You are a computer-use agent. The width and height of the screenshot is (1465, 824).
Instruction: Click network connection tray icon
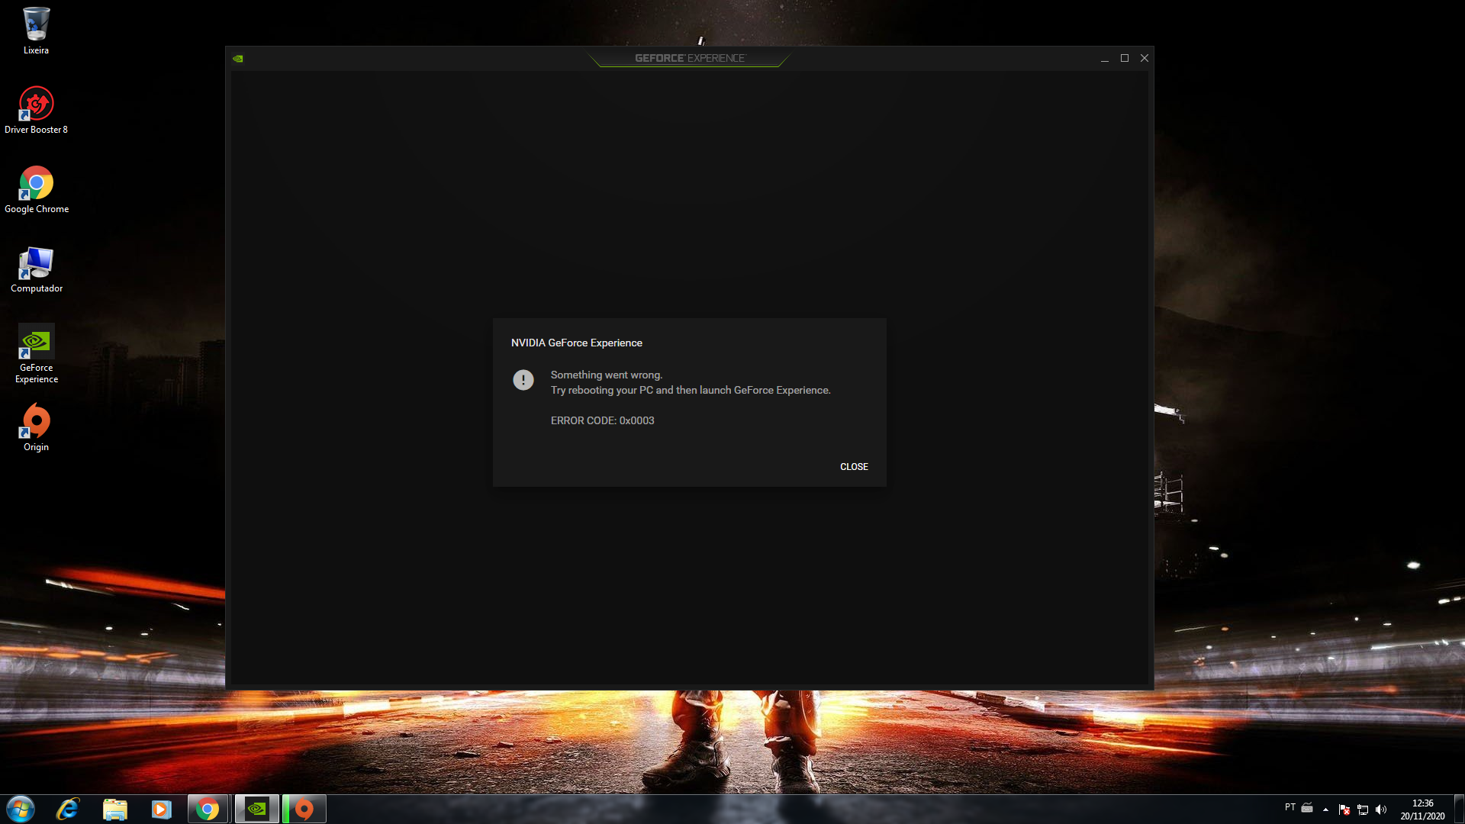point(1363,810)
